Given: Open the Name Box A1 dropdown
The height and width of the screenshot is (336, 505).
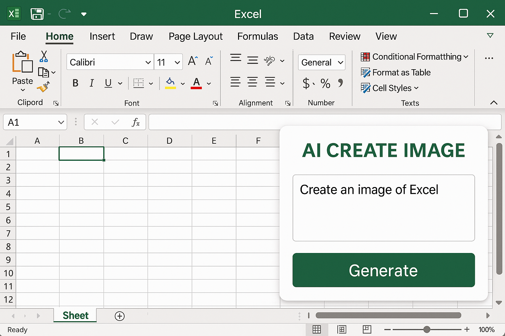Looking at the screenshot, I should 61,122.
